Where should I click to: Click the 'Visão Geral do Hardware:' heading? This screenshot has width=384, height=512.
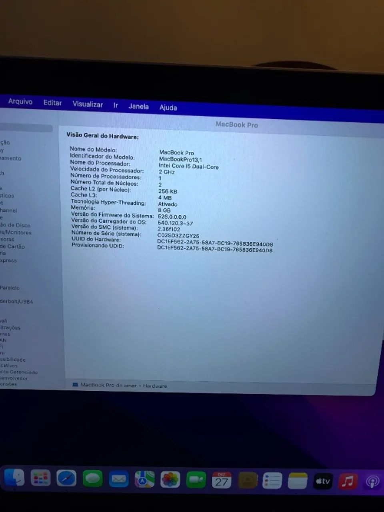(x=102, y=136)
